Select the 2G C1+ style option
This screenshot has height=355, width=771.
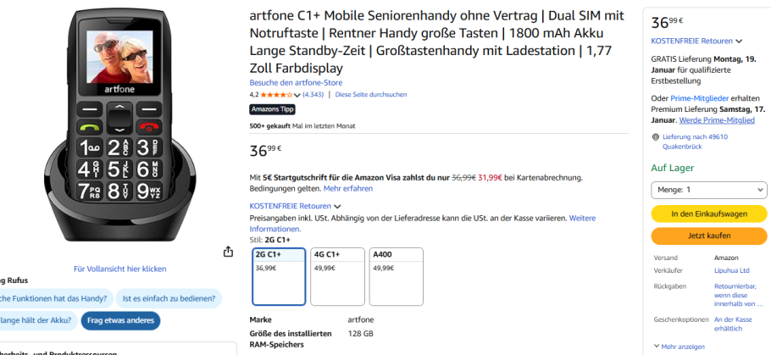pos(279,275)
